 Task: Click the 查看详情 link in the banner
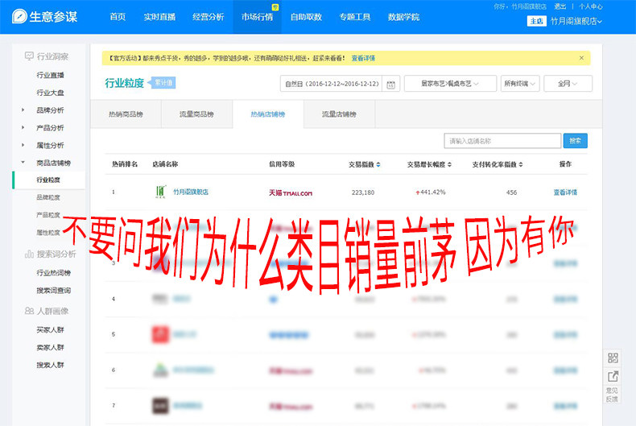pos(363,58)
